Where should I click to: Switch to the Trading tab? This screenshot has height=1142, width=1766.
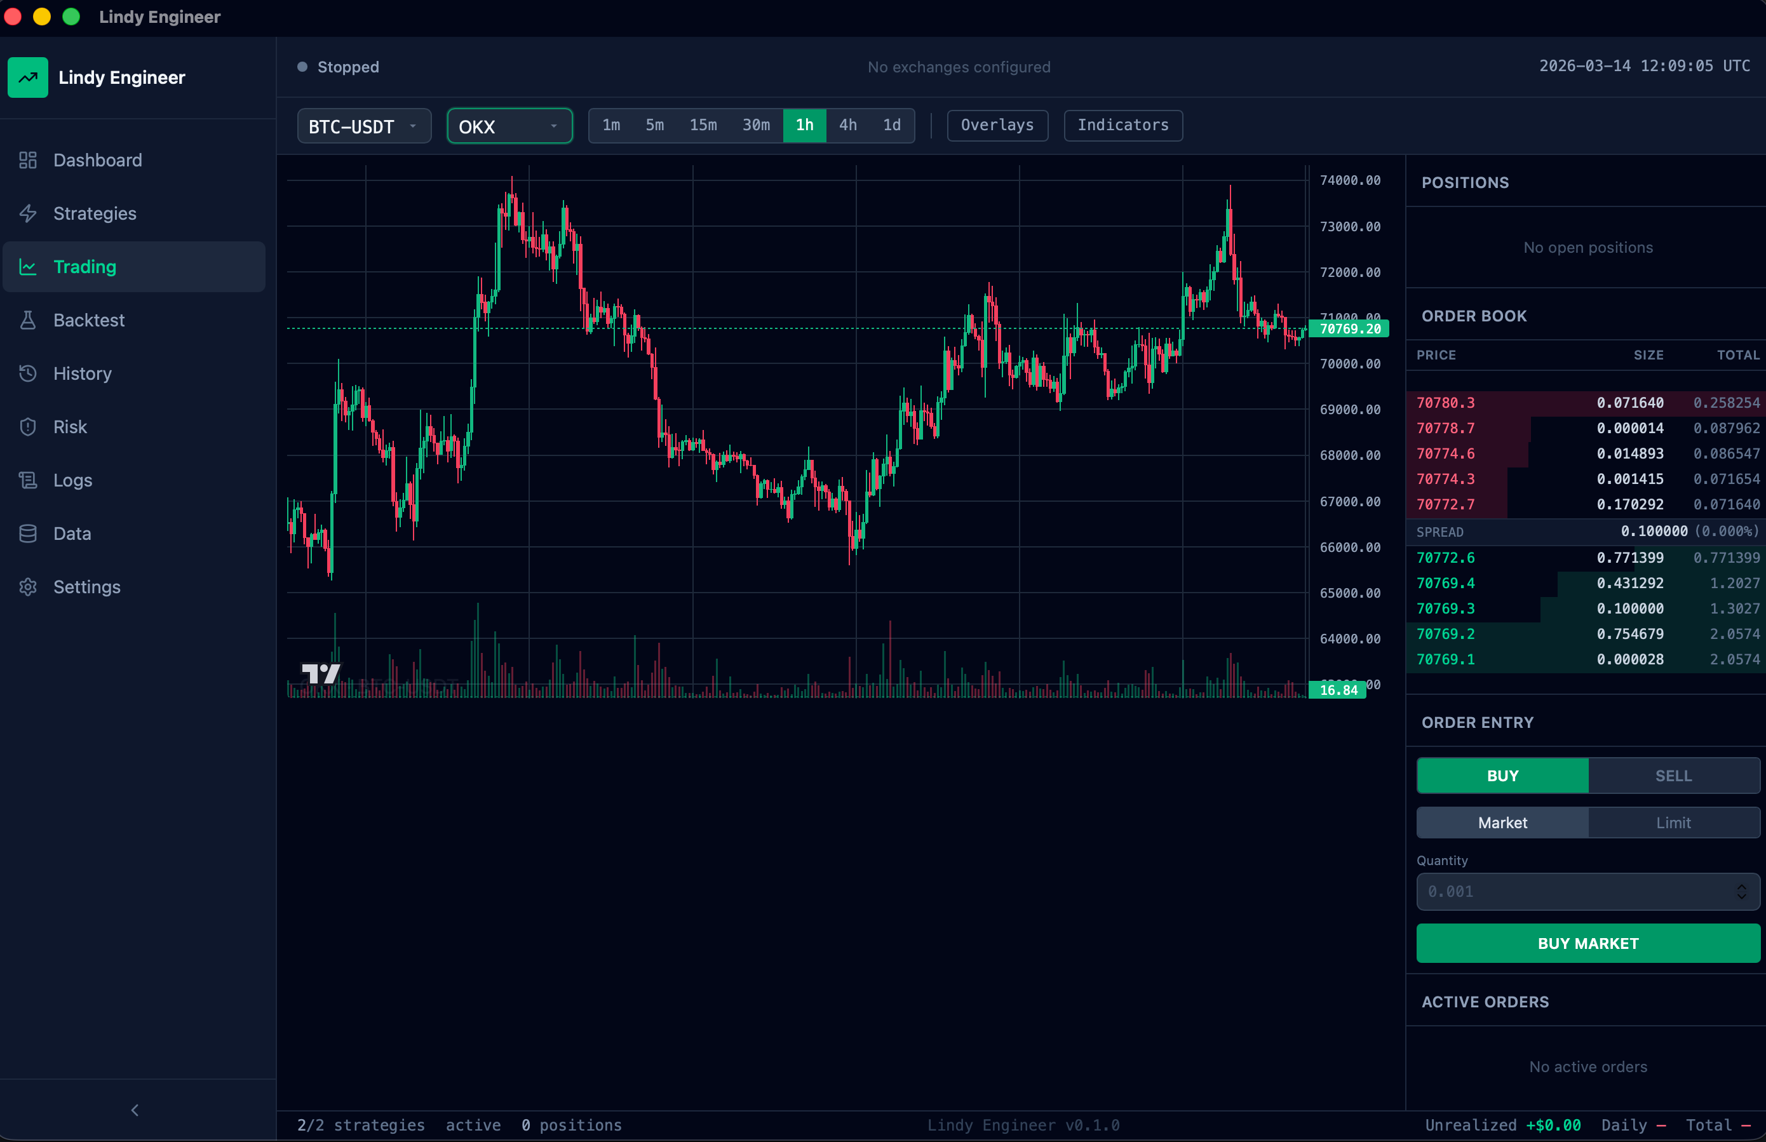pos(84,266)
